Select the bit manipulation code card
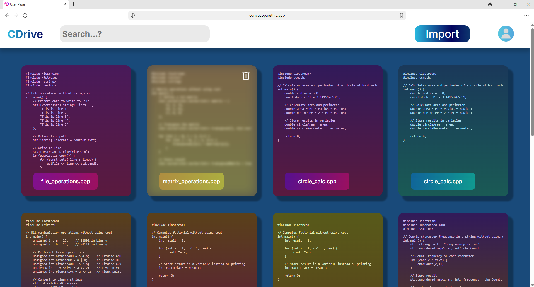 pos(76,250)
